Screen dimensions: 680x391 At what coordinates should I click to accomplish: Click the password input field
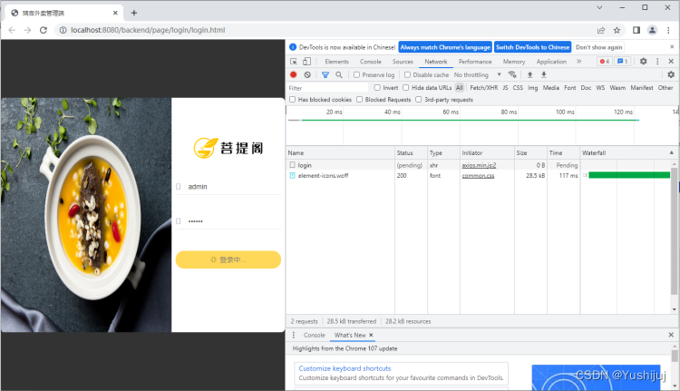[228, 220]
